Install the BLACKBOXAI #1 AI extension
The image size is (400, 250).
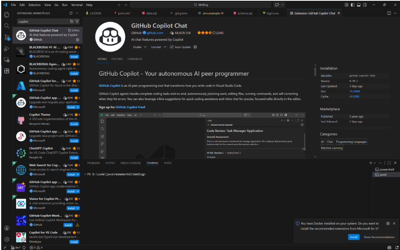74,57
